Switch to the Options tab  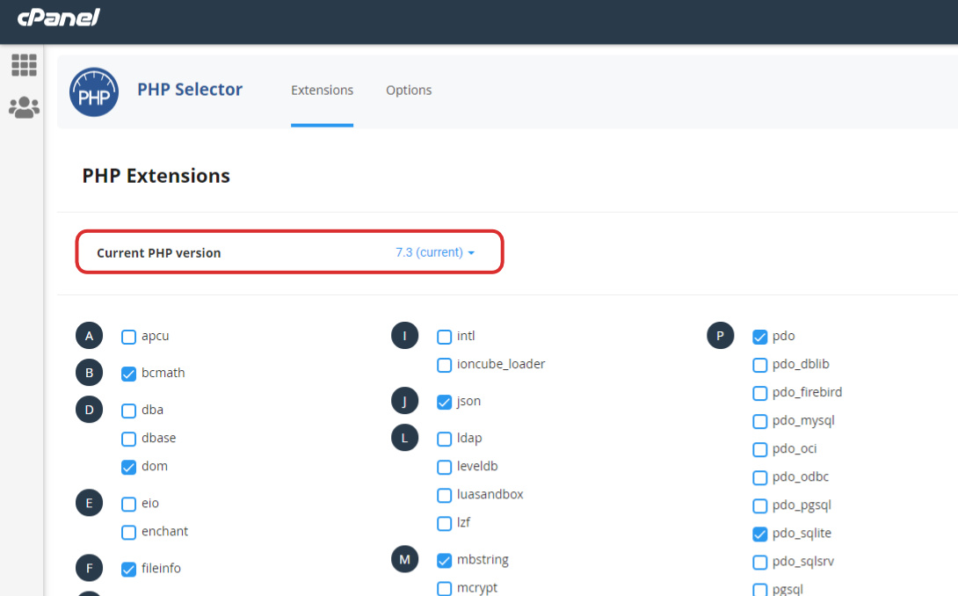tap(409, 90)
